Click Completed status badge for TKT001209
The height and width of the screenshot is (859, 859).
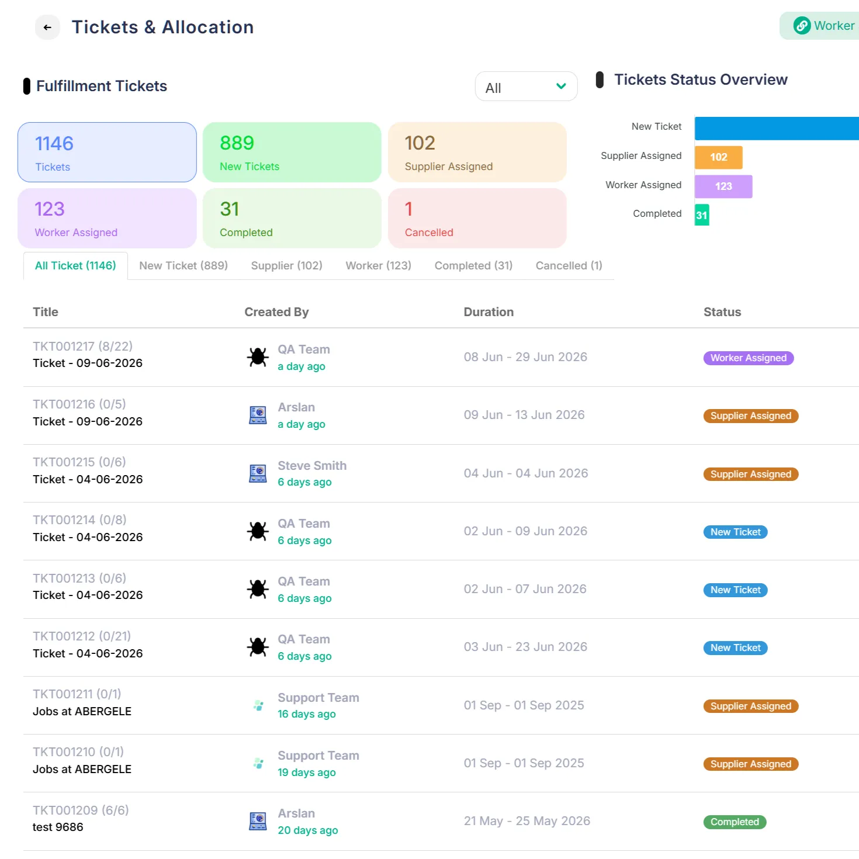[x=735, y=822]
